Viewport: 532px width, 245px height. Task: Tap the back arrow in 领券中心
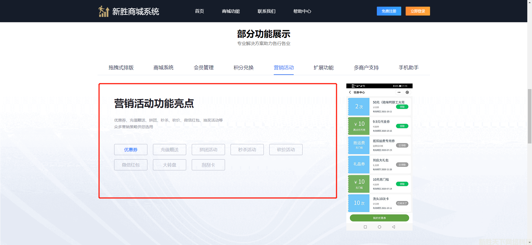pyautogui.click(x=350, y=92)
